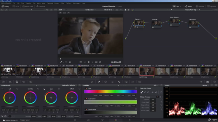Open the Qualifier eyedropper palette
Screen dimensions: 218x122
(99, 82)
